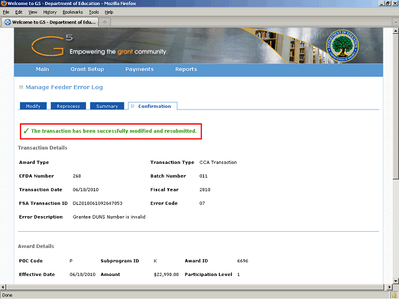The width and height of the screenshot is (399, 299).
Task: Click Subprogram ID value K
Action: 155,261
